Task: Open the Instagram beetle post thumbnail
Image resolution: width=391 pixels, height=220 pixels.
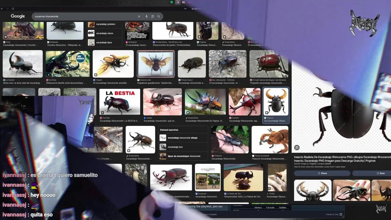Action: click(x=137, y=31)
